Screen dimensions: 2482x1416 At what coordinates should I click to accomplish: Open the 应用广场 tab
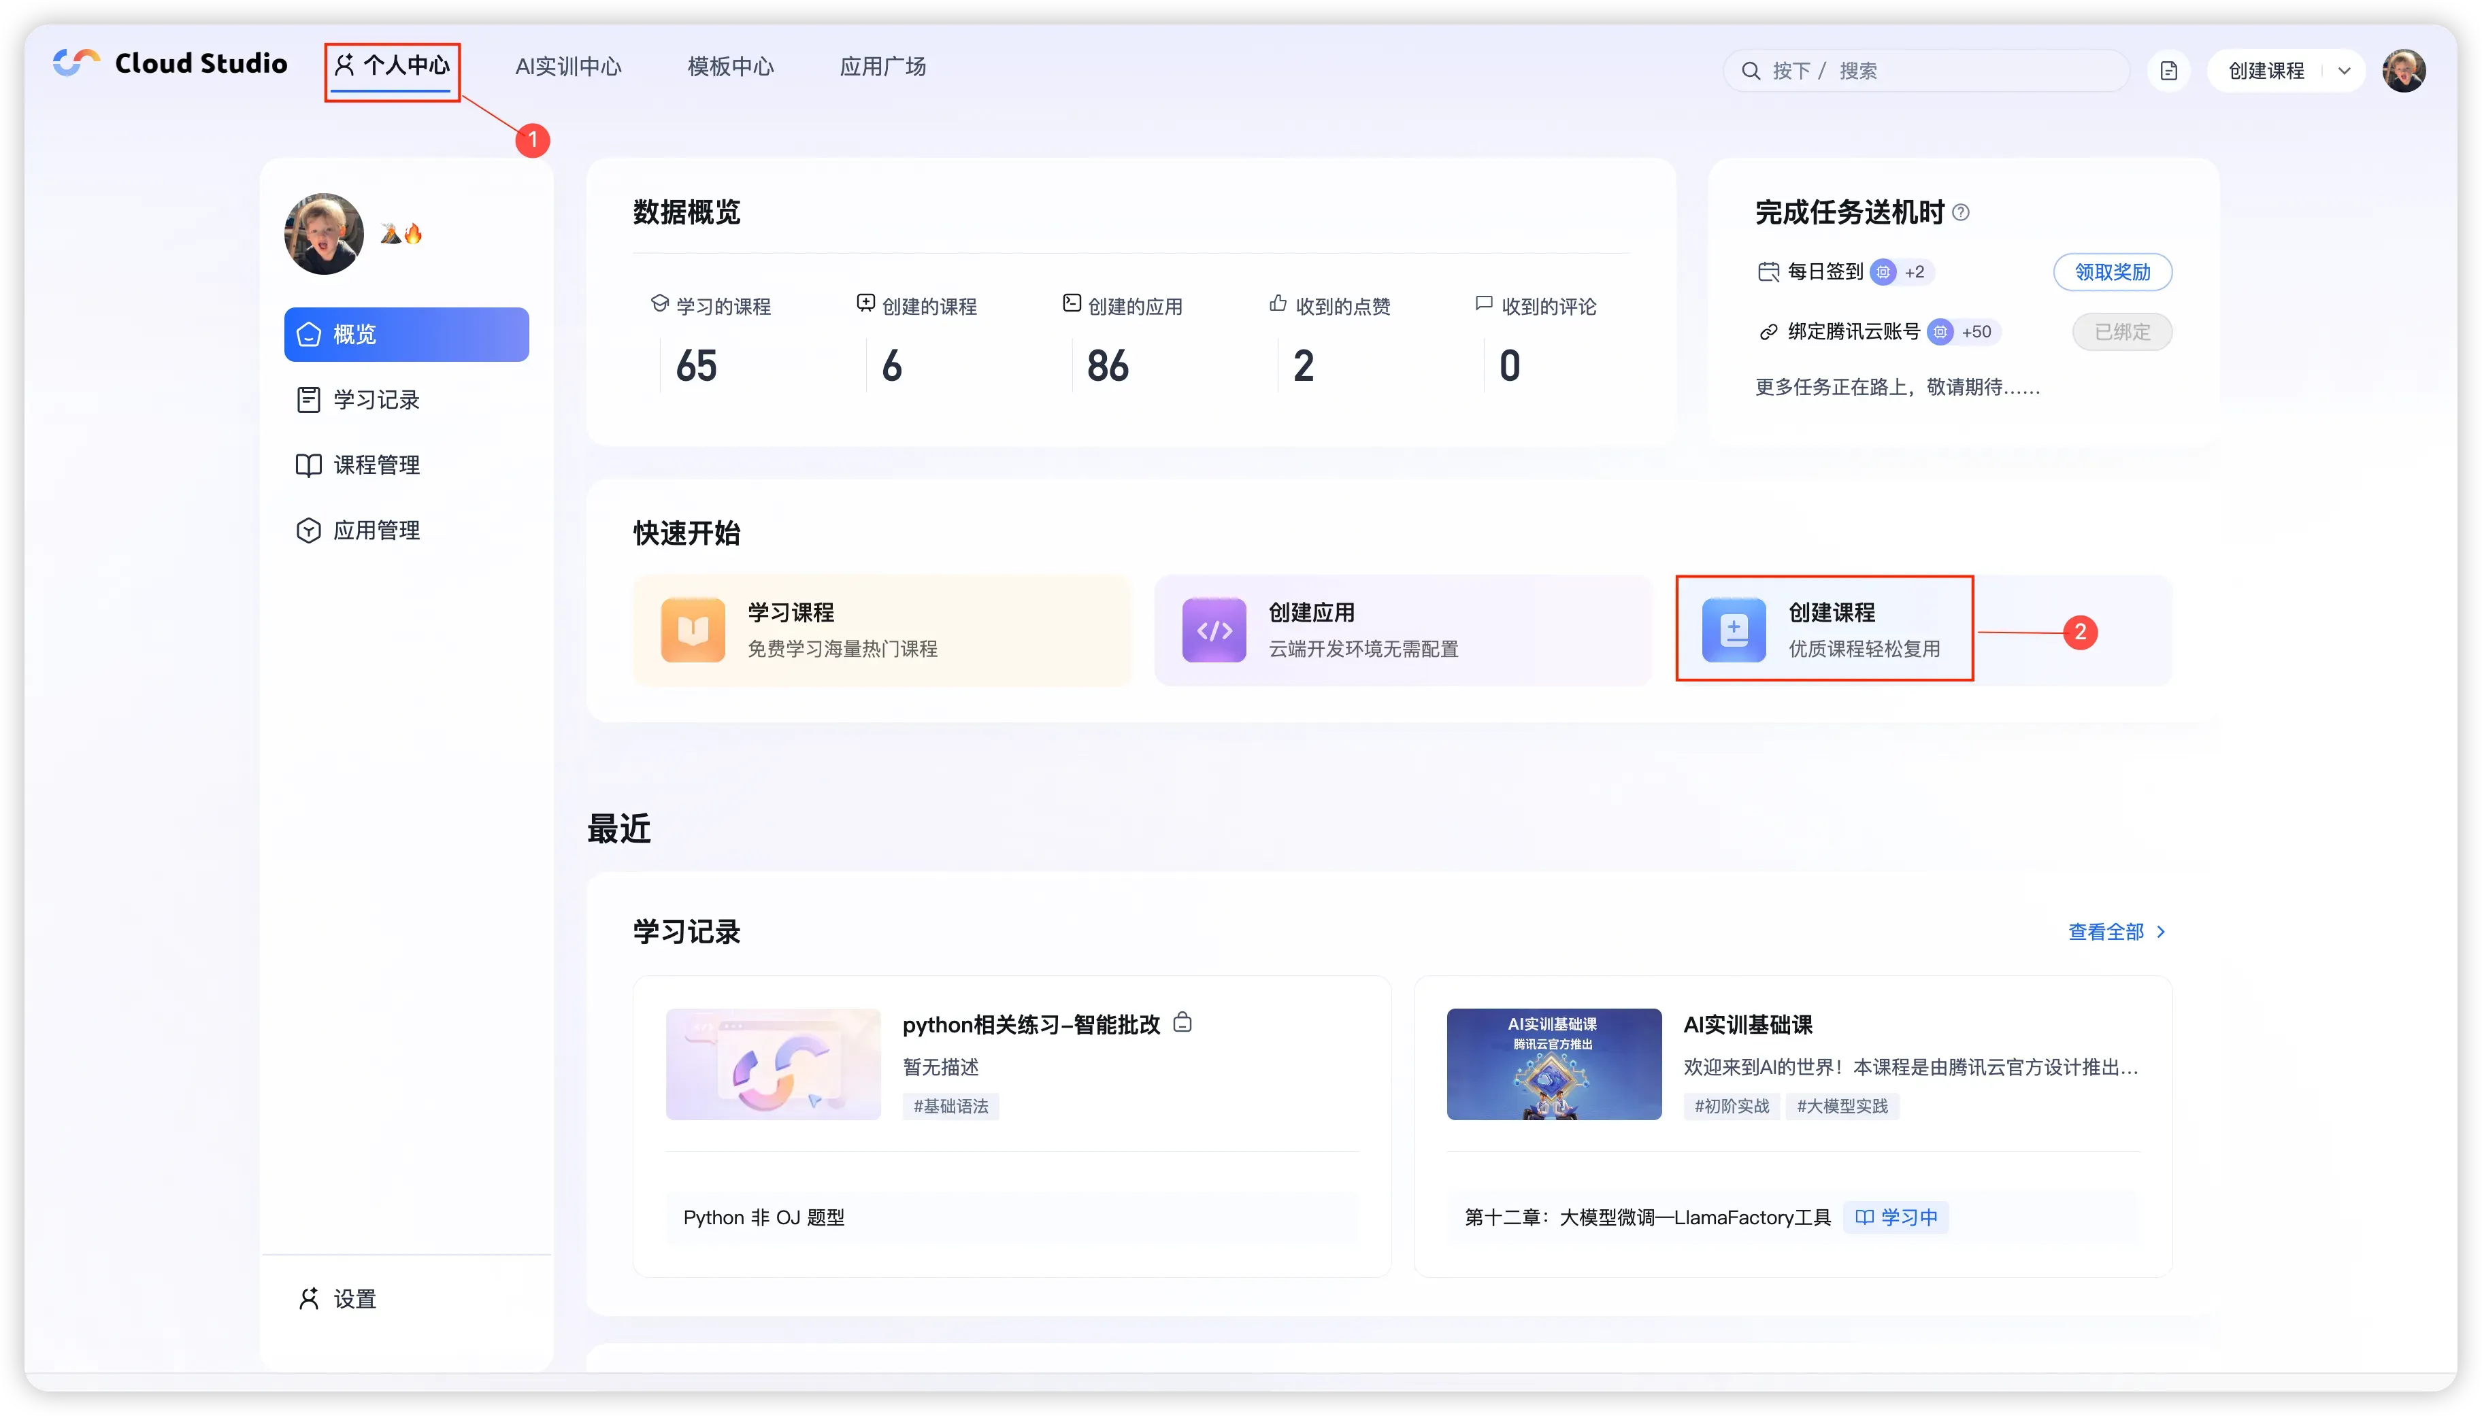click(882, 67)
